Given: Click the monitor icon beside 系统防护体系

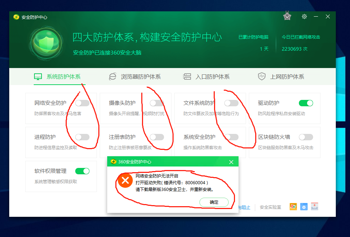Looking at the screenshot, I should click(38, 77).
